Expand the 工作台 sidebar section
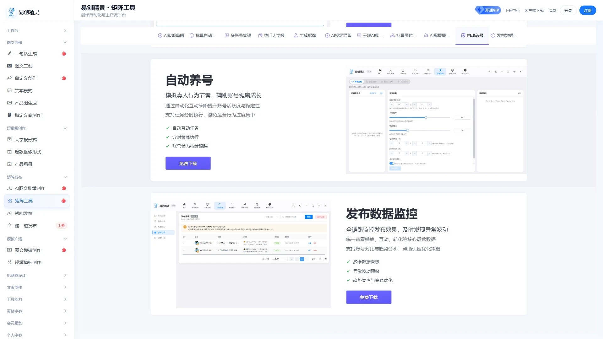 [37, 30]
